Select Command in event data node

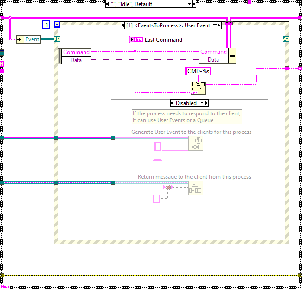coord(76,52)
